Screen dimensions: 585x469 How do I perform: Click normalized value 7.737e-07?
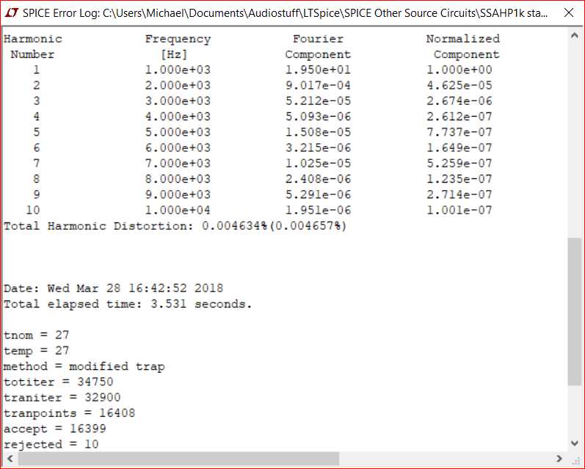[459, 132]
